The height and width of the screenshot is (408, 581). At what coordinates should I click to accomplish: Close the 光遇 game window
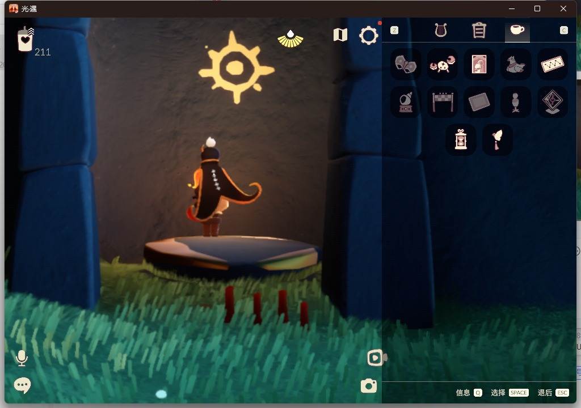pyautogui.click(x=563, y=8)
